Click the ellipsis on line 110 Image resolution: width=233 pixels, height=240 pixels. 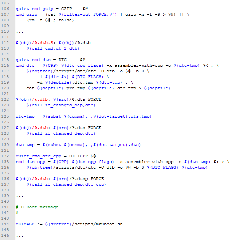(x=20, y=32)
